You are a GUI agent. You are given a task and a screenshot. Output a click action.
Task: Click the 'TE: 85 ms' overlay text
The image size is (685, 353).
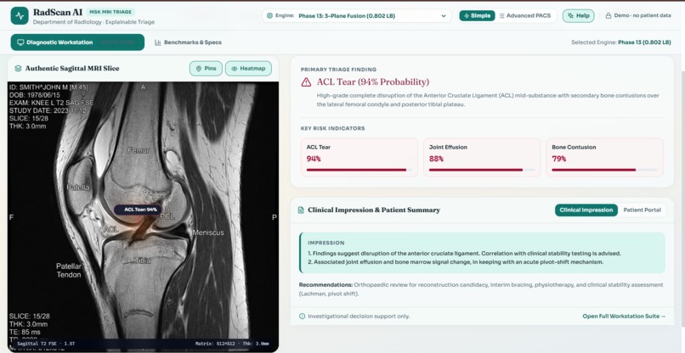point(24,332)
